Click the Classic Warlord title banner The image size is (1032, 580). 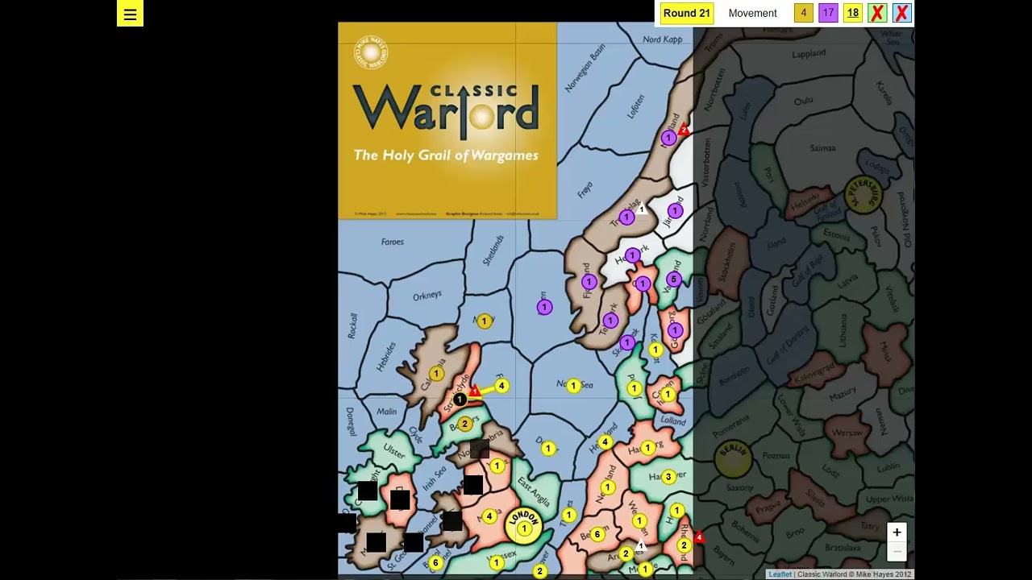coord(447,121)
